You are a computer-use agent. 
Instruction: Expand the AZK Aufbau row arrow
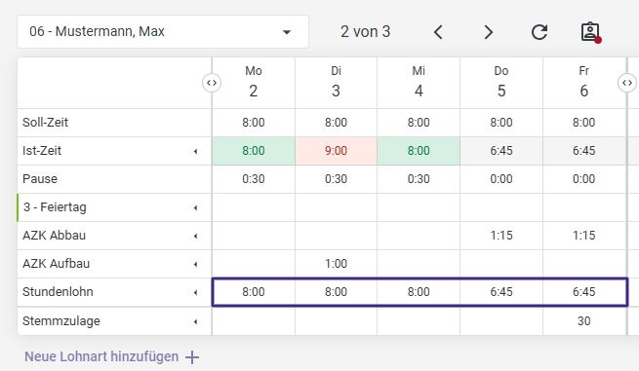point(196,265)
